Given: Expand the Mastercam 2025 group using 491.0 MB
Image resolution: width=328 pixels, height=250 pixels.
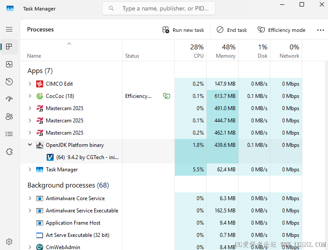Looking at the screenshot, I should tap(30, 108).
